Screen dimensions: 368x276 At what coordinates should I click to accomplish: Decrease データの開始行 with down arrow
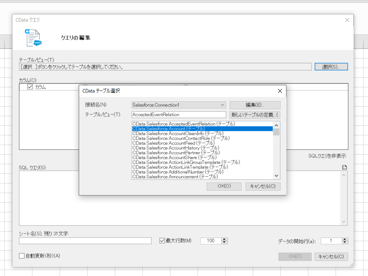pyautogui.click(x=344, y=242)
